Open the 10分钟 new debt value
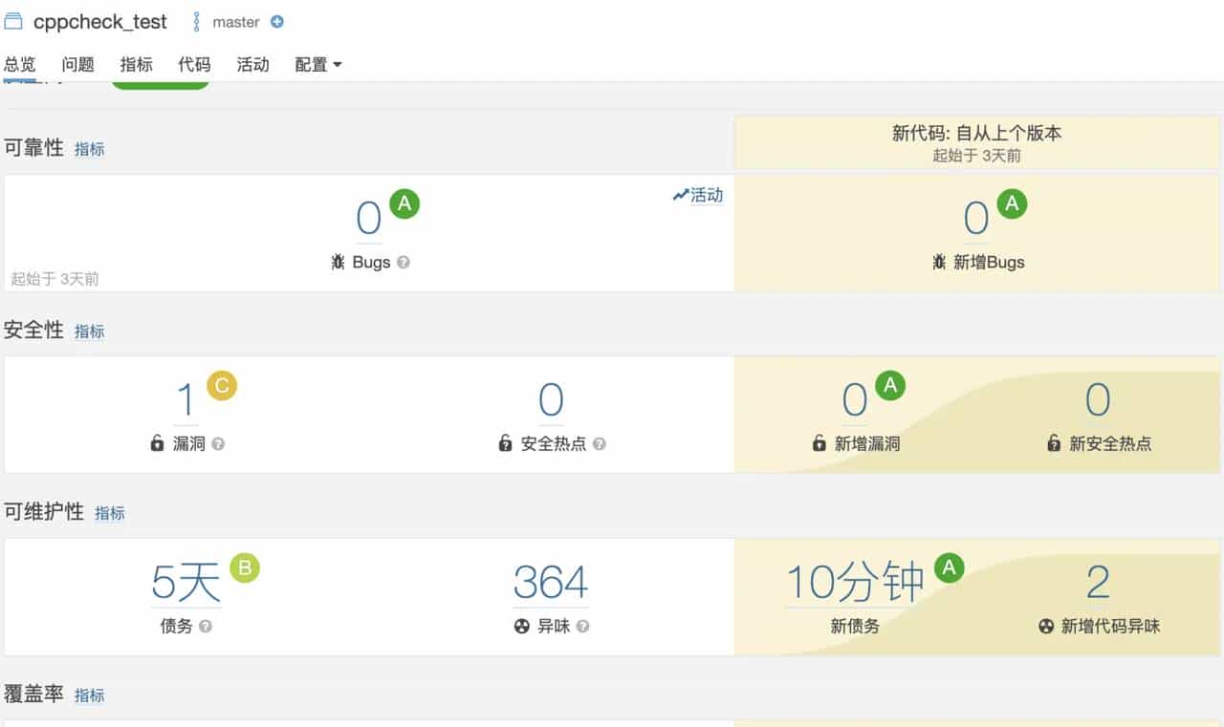The height and width of the screenshot is (727, 1224). [x=855, y=583]
